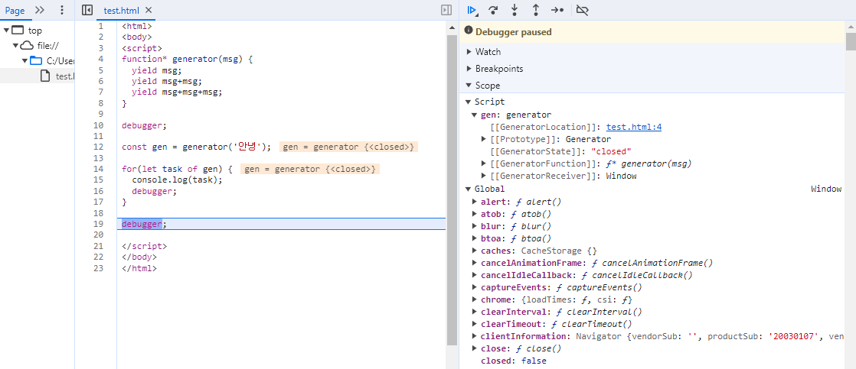Viewport: 856px width, 369px height.
Task: Click inline value on line 12
Action: pyautogui.click(x=349, y=147)
